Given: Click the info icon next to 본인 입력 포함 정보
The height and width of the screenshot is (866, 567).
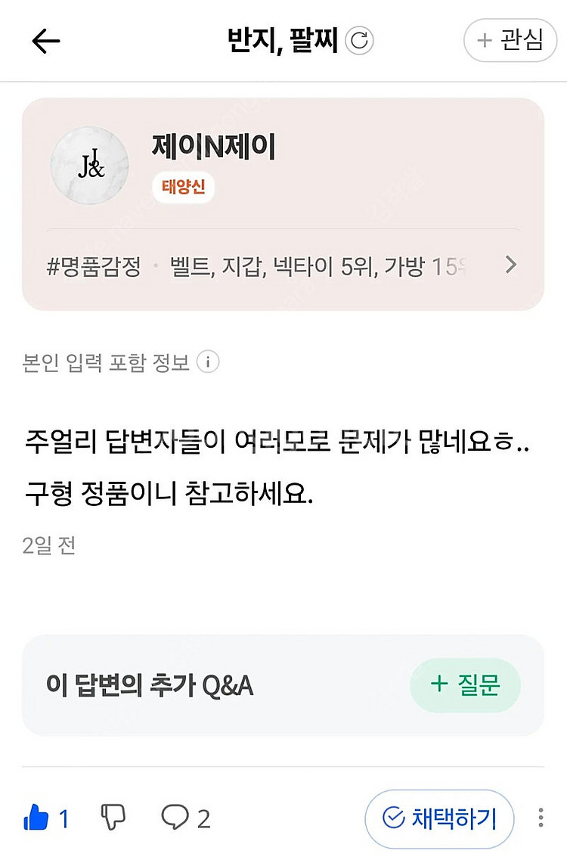Looking at the screenshot, I should (208, 362).
